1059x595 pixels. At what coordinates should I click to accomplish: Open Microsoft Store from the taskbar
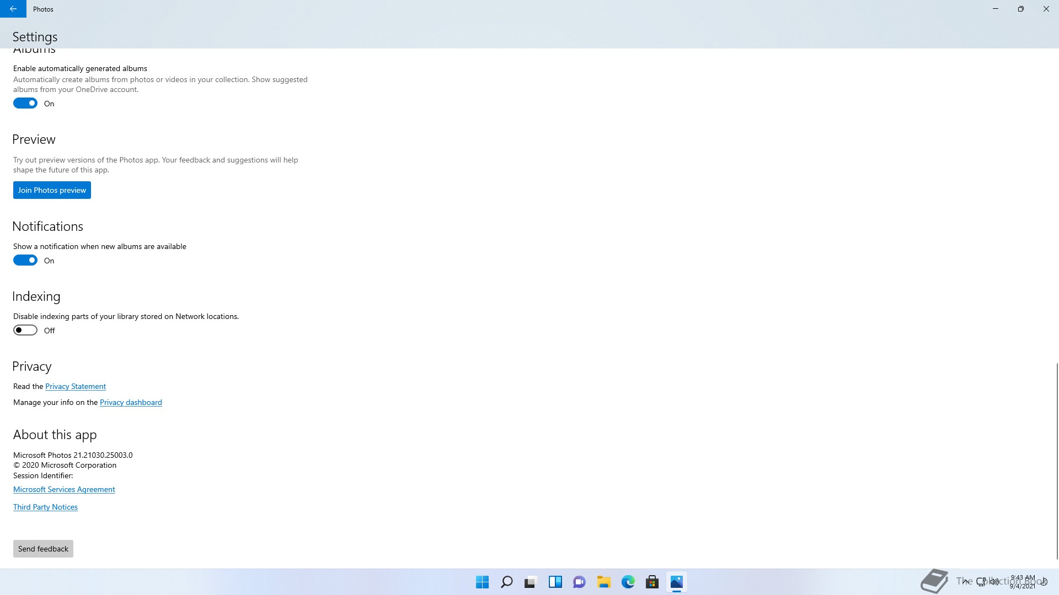click(x=652, y=582)
